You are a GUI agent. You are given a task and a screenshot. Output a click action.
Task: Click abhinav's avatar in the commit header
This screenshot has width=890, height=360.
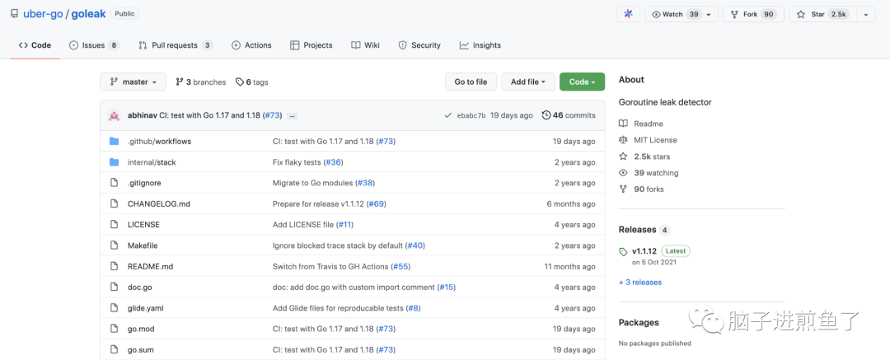[114, 115]
